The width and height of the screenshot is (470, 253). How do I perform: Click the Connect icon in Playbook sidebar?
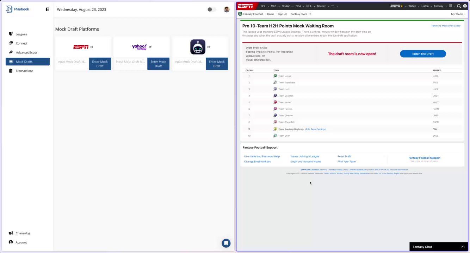(x=11, y=43)
